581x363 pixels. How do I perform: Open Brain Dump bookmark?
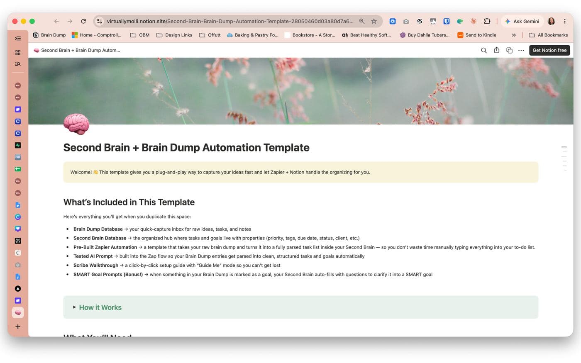49,35
